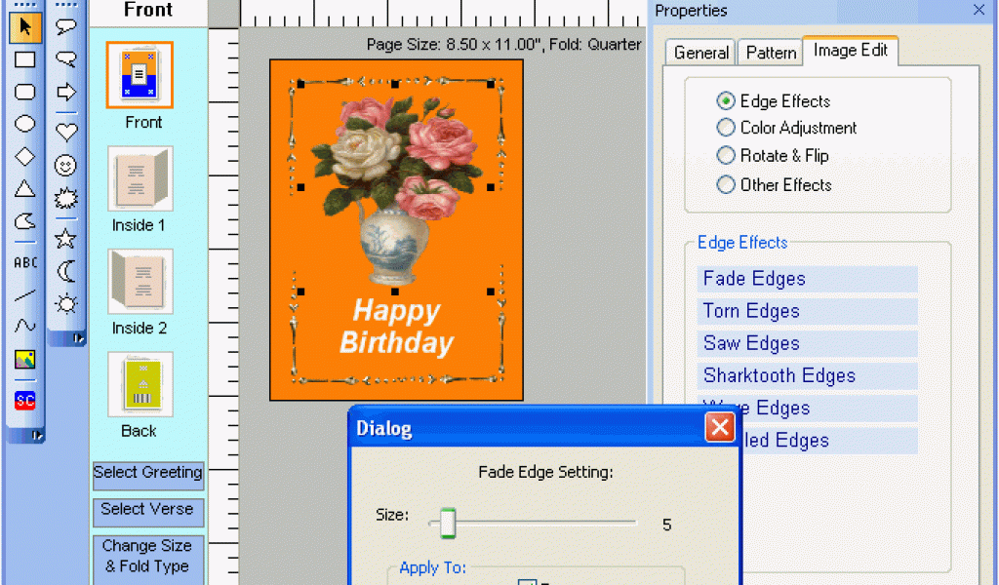
Task: Click the Select Greeting button
Action: point(148,474)
